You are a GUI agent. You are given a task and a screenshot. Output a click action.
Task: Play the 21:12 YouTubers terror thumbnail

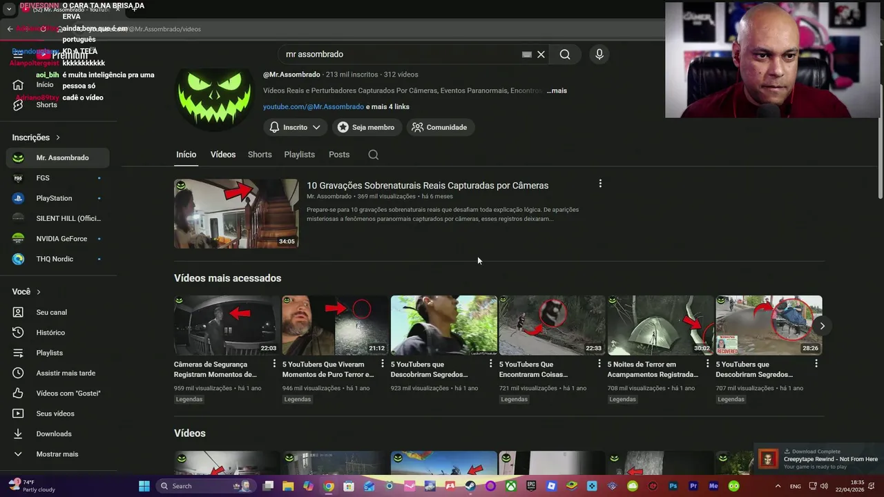(x=335, y=325)
